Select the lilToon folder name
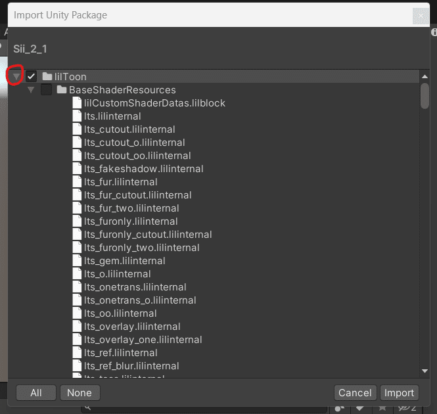The width and height of the screenshot is (437, 414). (x=70, y=77)
